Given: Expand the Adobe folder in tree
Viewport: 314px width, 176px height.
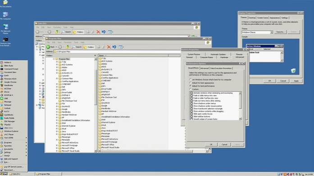Looking at the screenshot, I should click(57, 68).
